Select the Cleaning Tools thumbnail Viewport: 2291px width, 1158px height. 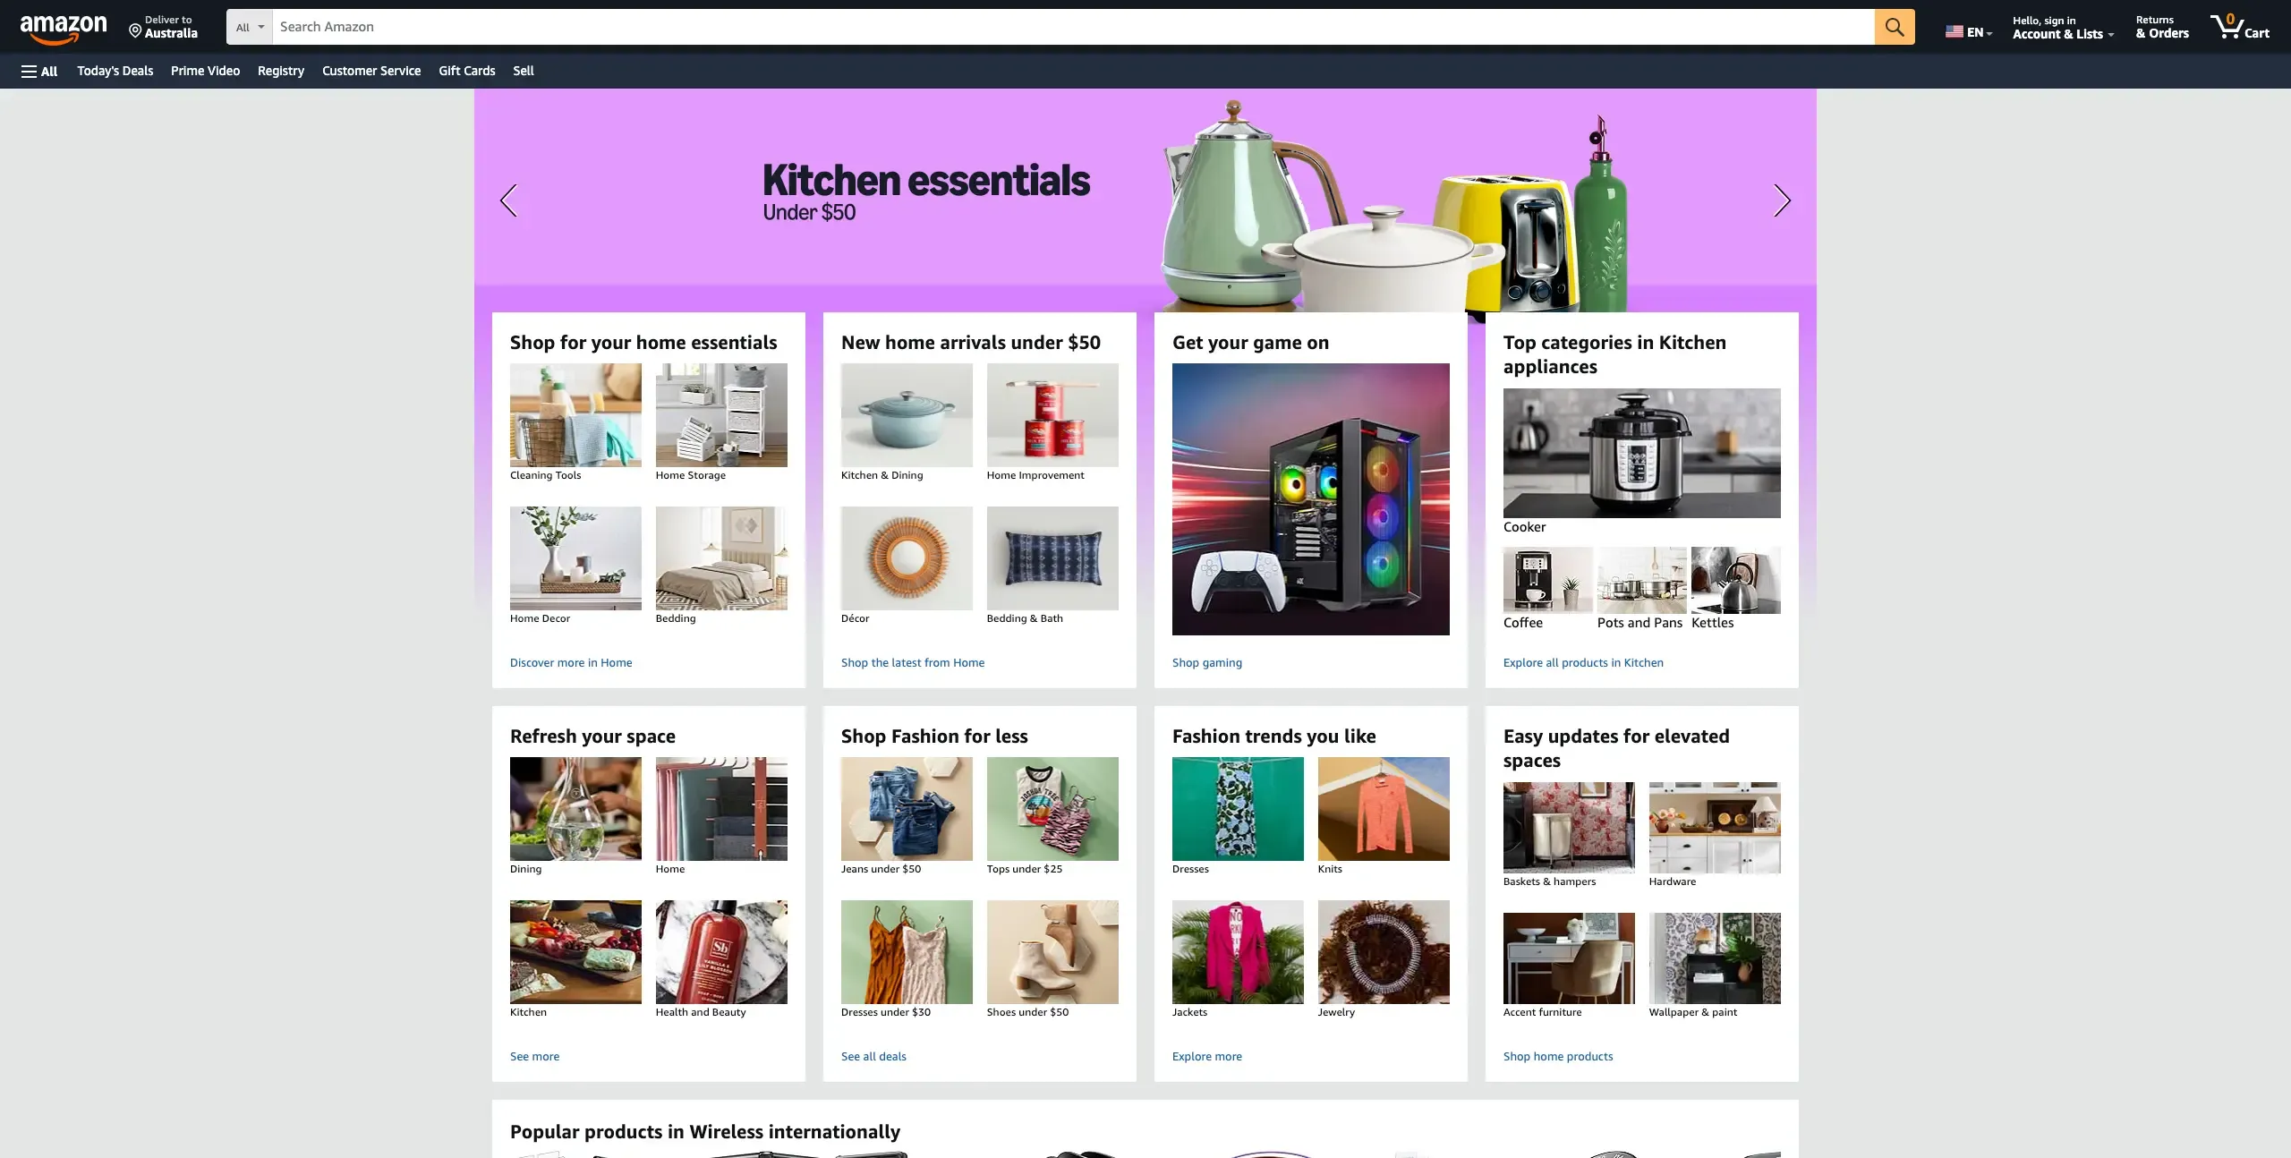coord(575,415)
